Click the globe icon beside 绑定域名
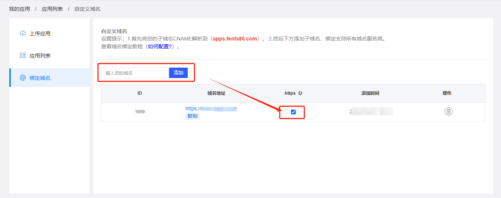The width and height of the screenshot is (501, 198). [x=23, y=78]
